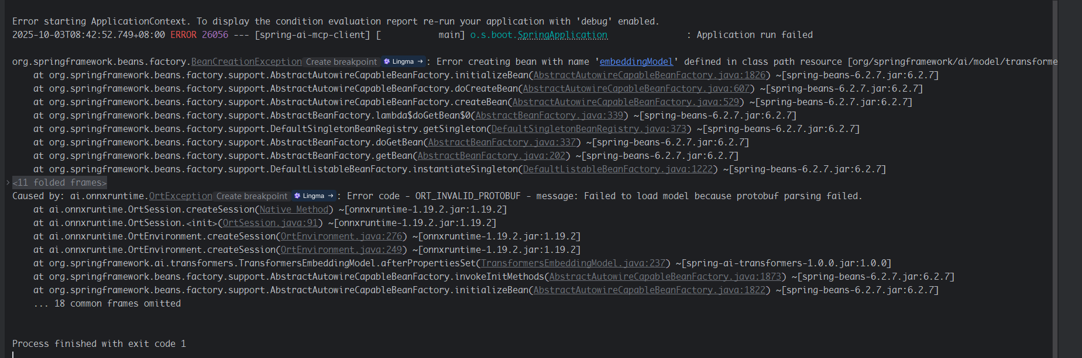Go to DefaultSingletonBeanRegistry.java:373
This screenshot has height=358, width=1082.
(588, 129)
